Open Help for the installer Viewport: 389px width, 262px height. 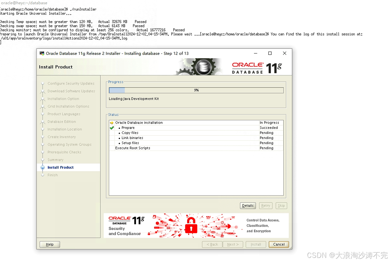tap(50, 244)
